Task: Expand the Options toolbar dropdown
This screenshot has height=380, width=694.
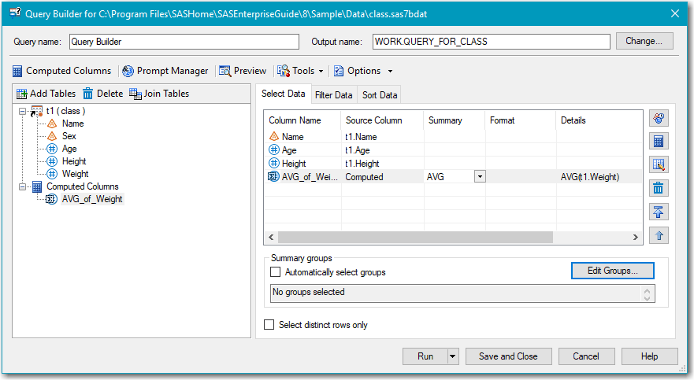Action: click(390, 71)
